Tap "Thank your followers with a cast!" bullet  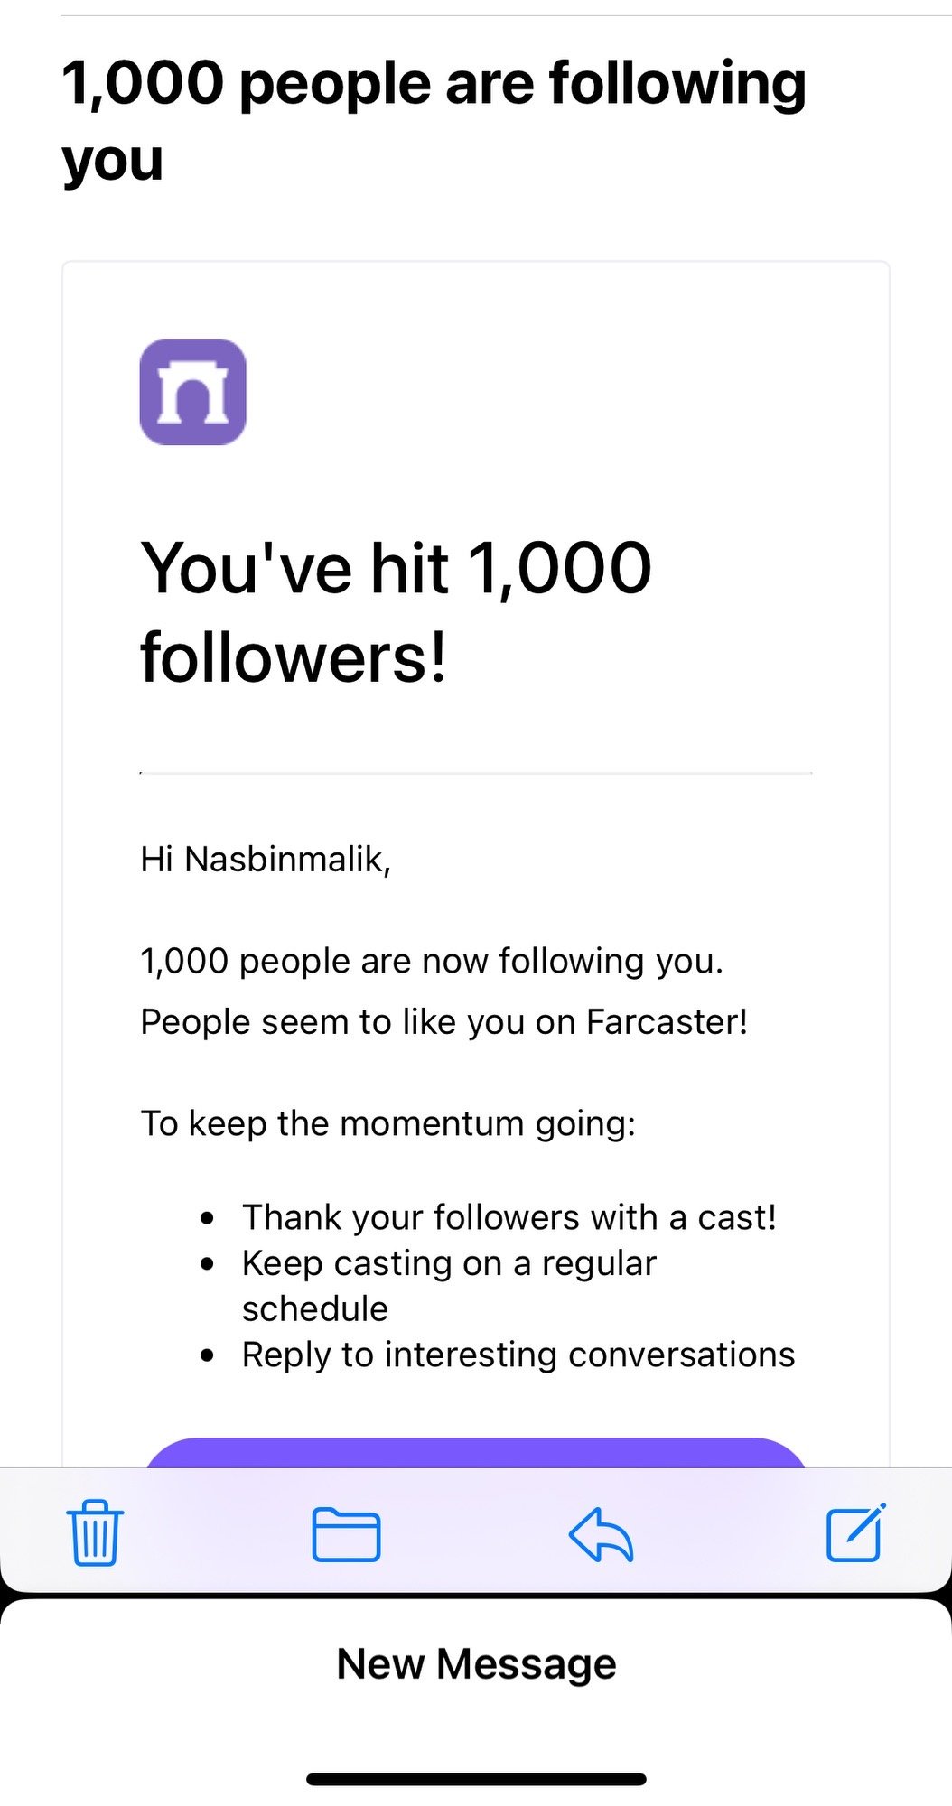[509, 1217]
